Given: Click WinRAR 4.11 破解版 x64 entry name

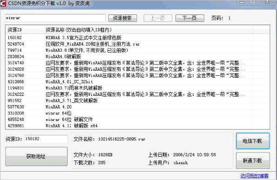Looking at the screenshot, I should point(71,126).
